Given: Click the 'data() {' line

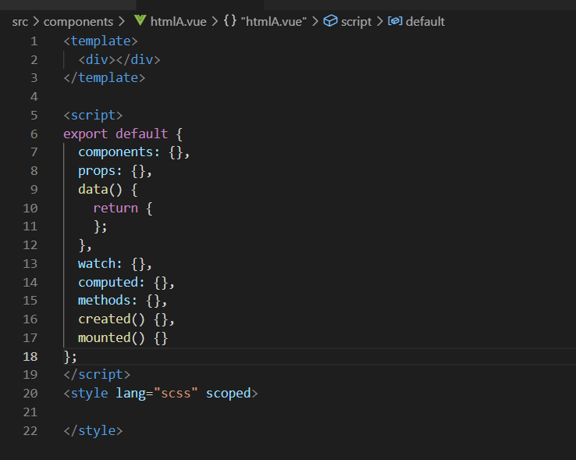Looking at the screenshot, I should pyautogui.click(x=108, y=189).
